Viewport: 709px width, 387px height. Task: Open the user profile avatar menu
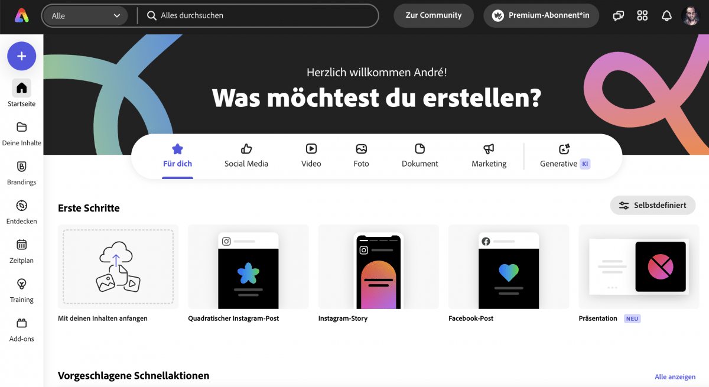click(691, 16)
